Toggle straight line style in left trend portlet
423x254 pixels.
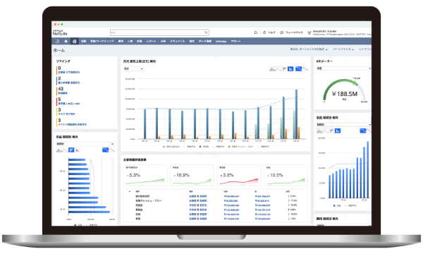coord(112,150)
